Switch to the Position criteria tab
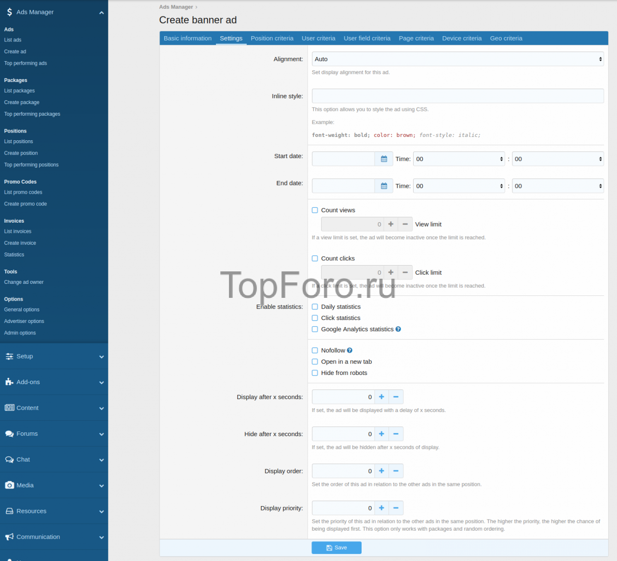 [x=272, y=39]
